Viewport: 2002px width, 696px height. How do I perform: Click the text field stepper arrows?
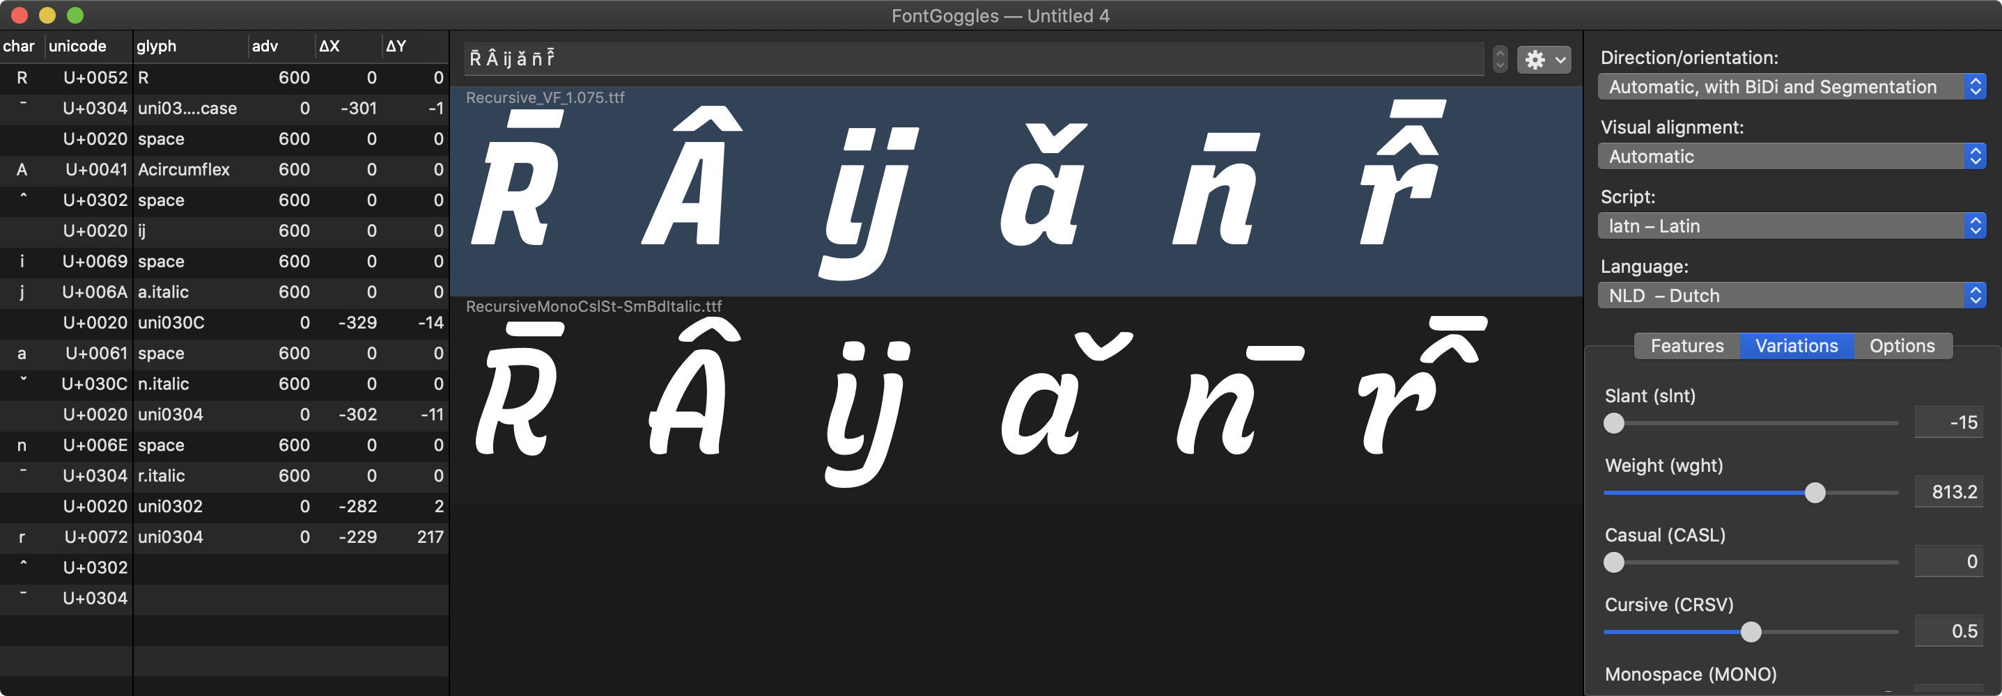(1500, 60)
